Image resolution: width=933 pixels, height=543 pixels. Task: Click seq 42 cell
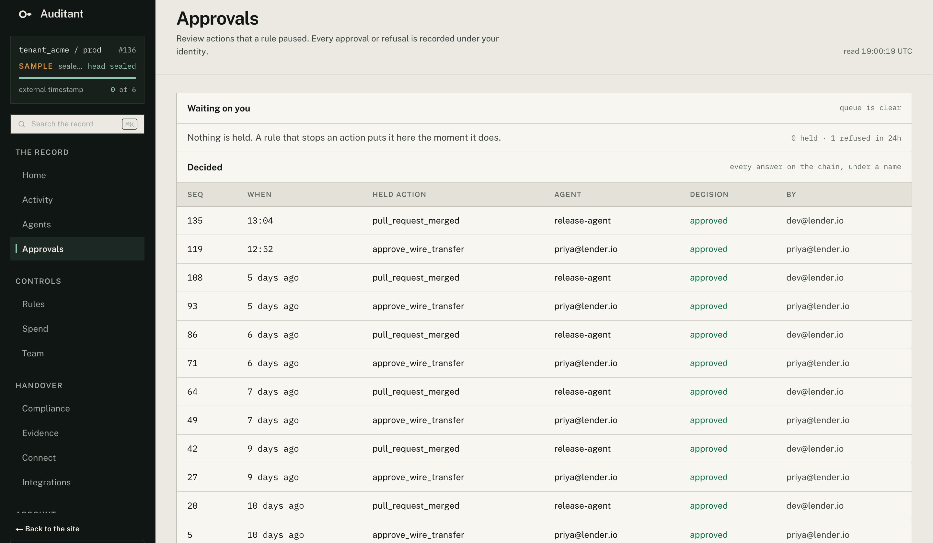point(192,449)
